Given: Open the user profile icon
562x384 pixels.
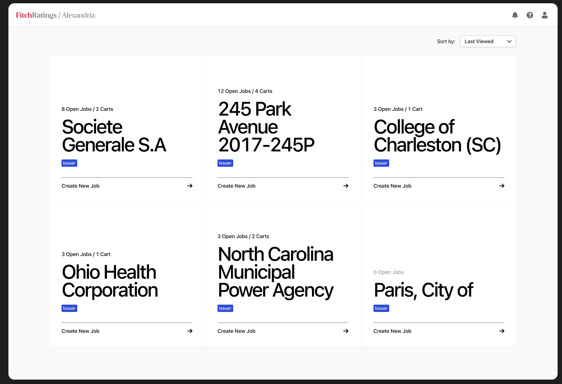Looking at the screenshot, I should [x=545, y=15].
